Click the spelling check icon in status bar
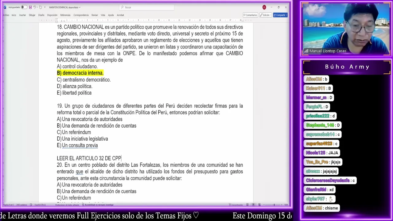 coord(31,205)
